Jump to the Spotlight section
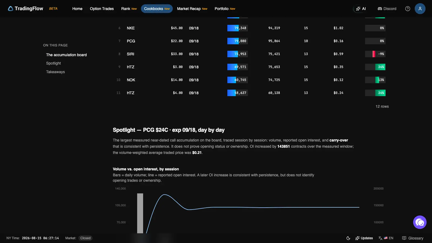This screenshot has width=432, height=243. tap(53, 63)
